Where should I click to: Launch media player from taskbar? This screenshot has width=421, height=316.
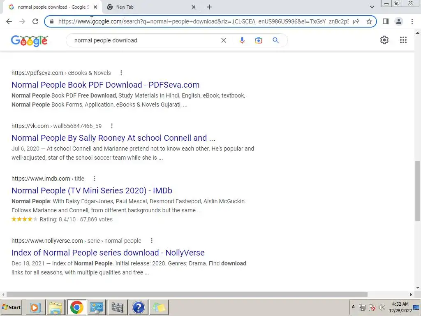[x=35, y=307]
